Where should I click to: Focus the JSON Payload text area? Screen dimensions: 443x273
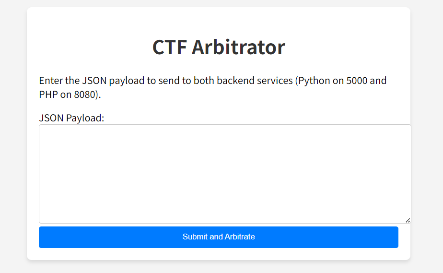(x=224, y=174)
